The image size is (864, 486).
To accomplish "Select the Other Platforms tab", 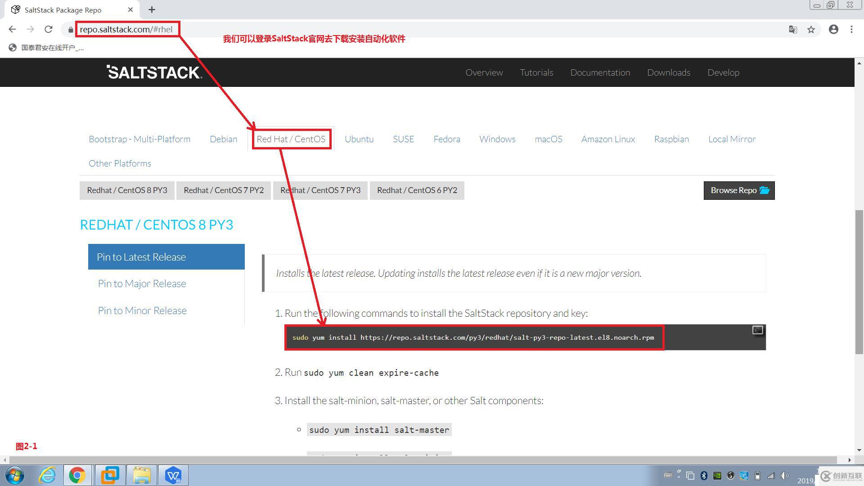I will coord(120,163).
